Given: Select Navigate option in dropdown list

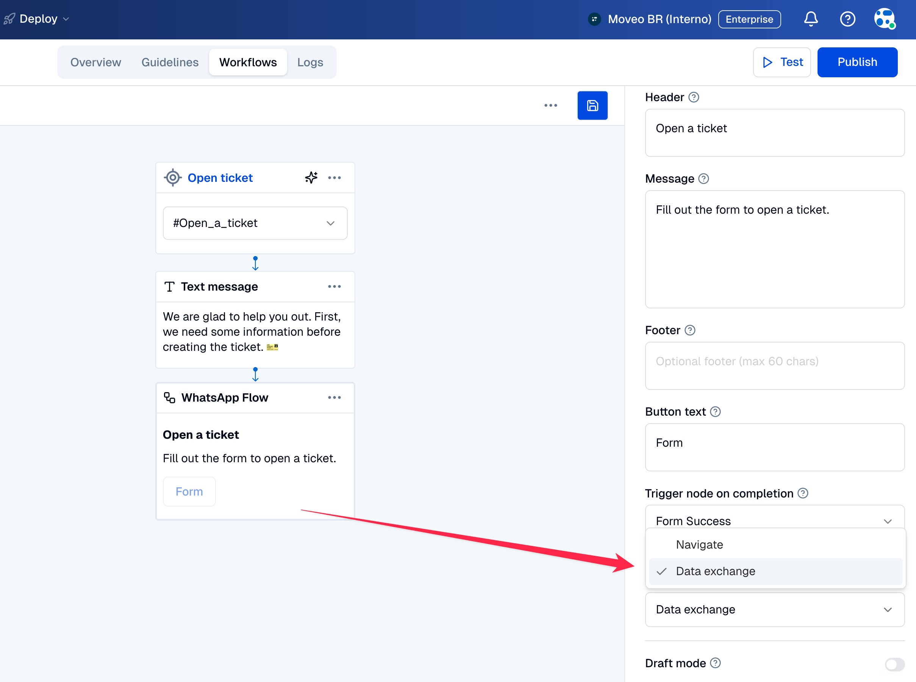Looking at the screenshot, I should coord(699,544).
